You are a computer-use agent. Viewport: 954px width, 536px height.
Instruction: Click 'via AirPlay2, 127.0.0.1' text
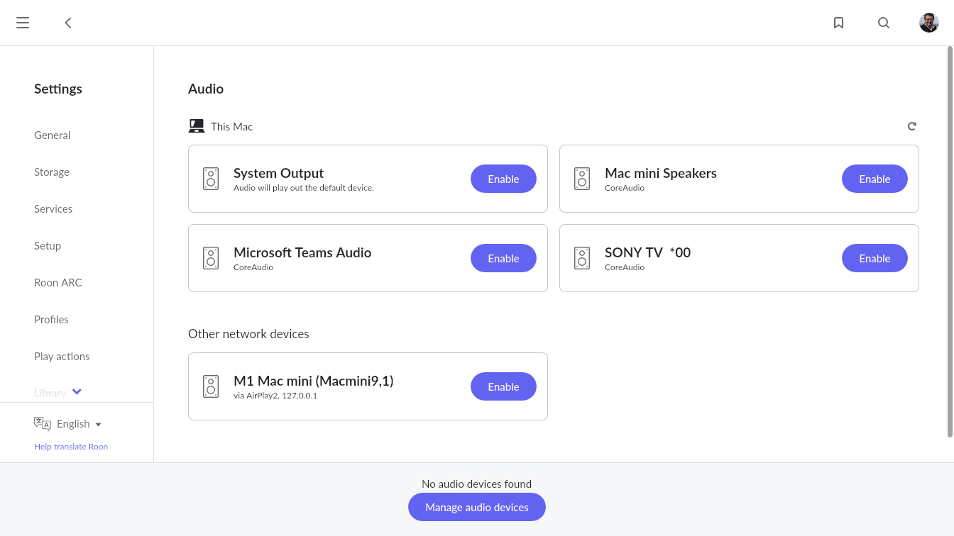pyautogui.click(x=275, y=396)
